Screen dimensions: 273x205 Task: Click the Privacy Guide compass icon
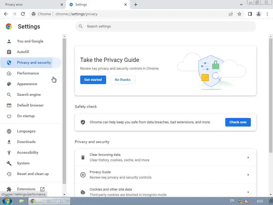click(x=83, y=175)
